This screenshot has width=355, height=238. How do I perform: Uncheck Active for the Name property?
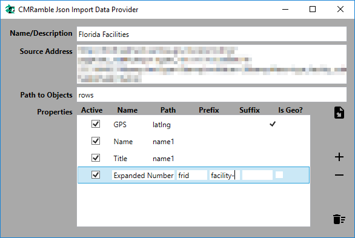point(96,141)
